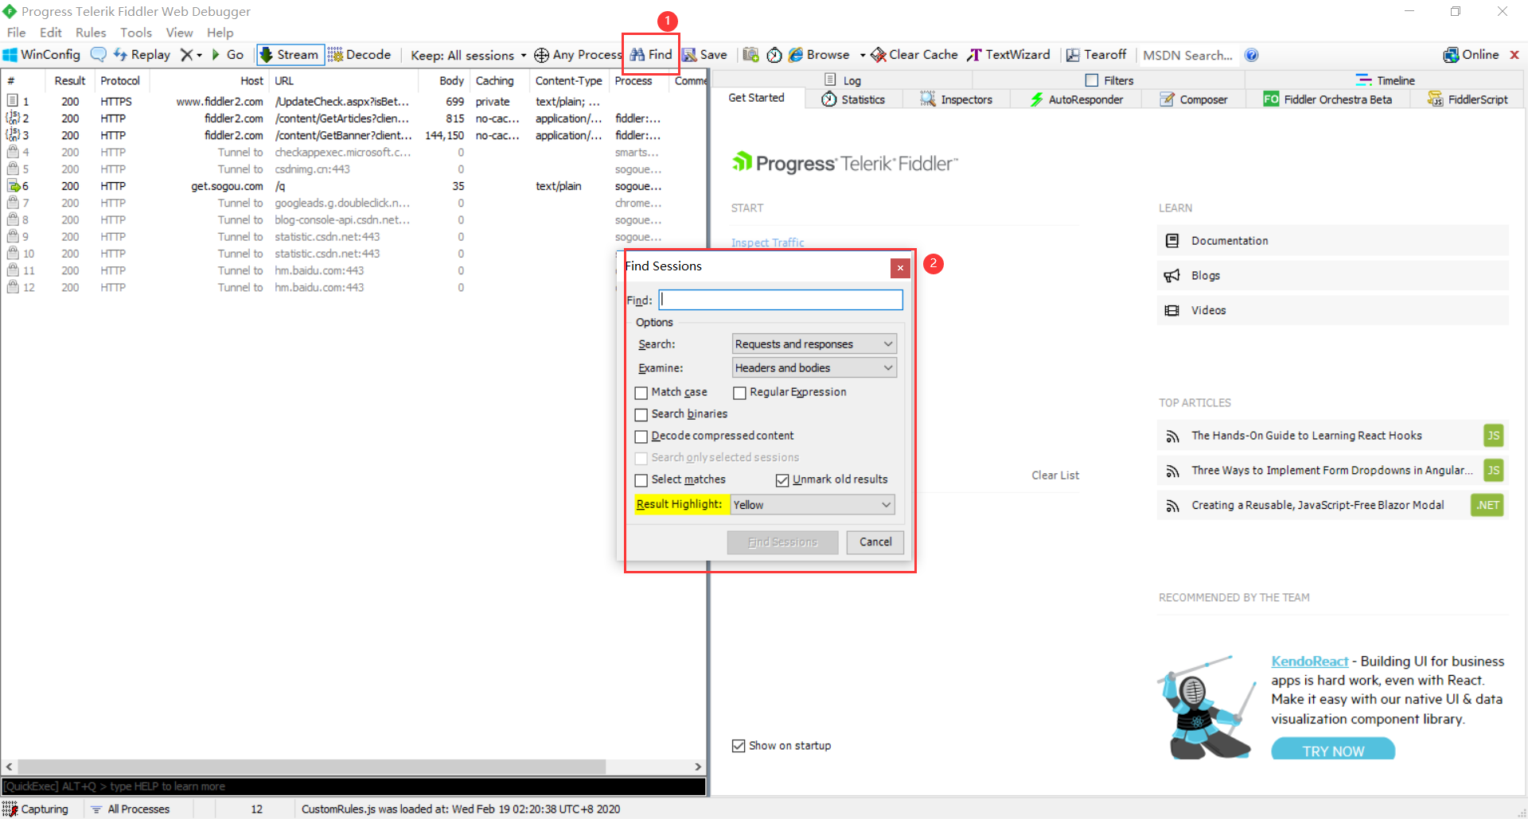Open TextWizard tool
The image size is (1528, 819).
point(1009,55)
